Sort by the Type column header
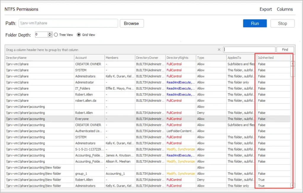 pyautogui.click(x=211, y=58)
